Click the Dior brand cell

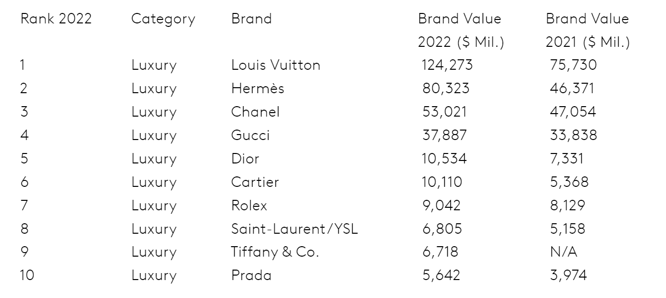pos(246,159)
